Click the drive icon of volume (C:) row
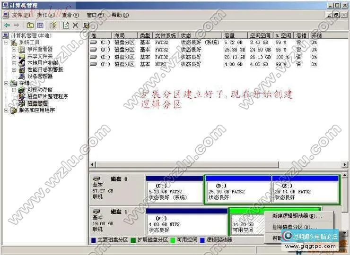Screen dimensions: 350x255 (93, 42)
